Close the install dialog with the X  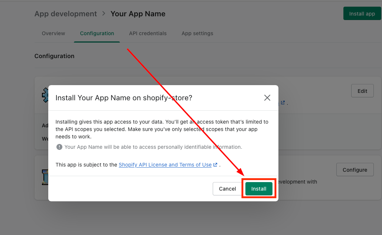[x=267, y=98]
